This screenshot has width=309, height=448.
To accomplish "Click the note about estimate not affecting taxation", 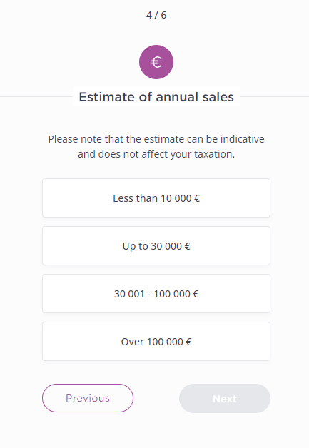I will tap(156, 146).
